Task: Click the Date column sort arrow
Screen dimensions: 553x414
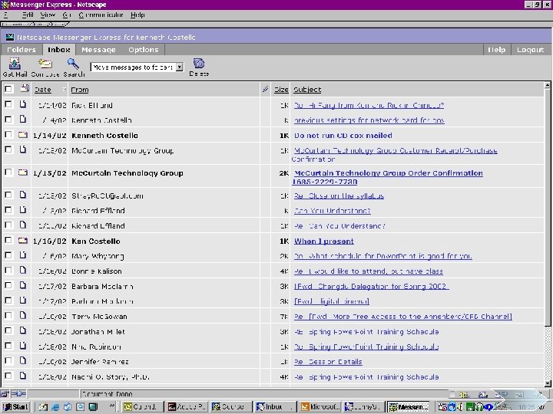Action: 64,90
